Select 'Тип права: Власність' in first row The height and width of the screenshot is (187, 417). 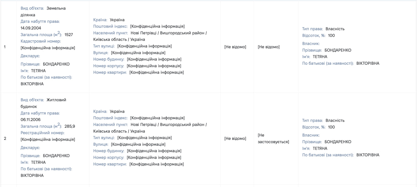323,29
